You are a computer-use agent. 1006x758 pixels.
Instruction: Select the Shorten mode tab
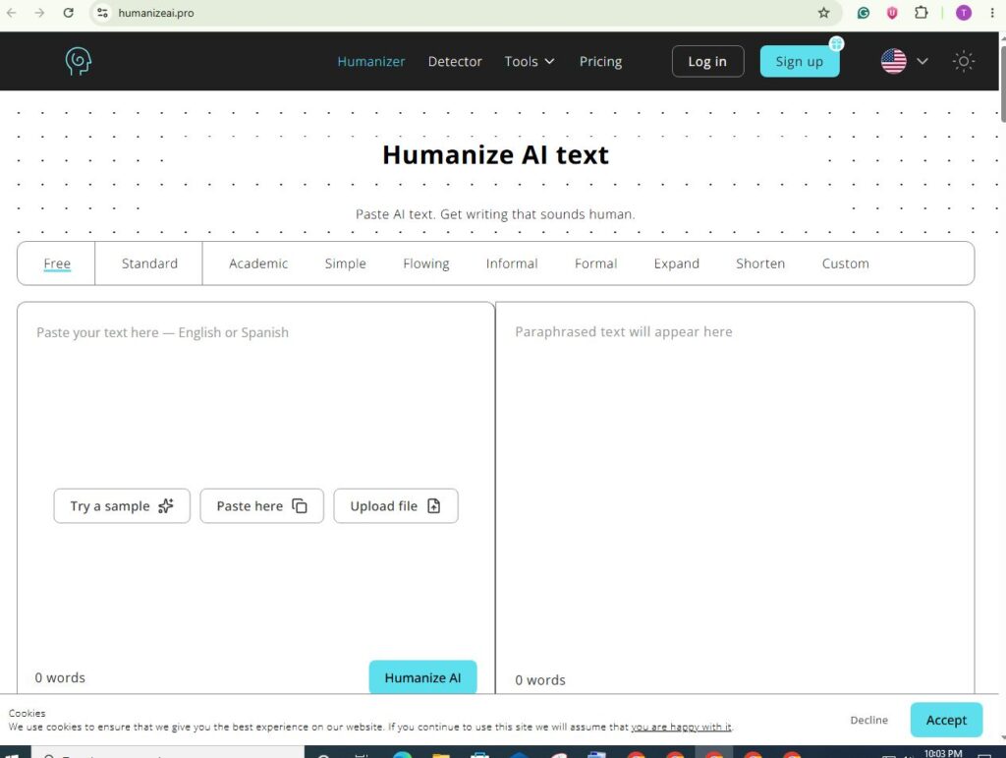click(x=760, y=263)
